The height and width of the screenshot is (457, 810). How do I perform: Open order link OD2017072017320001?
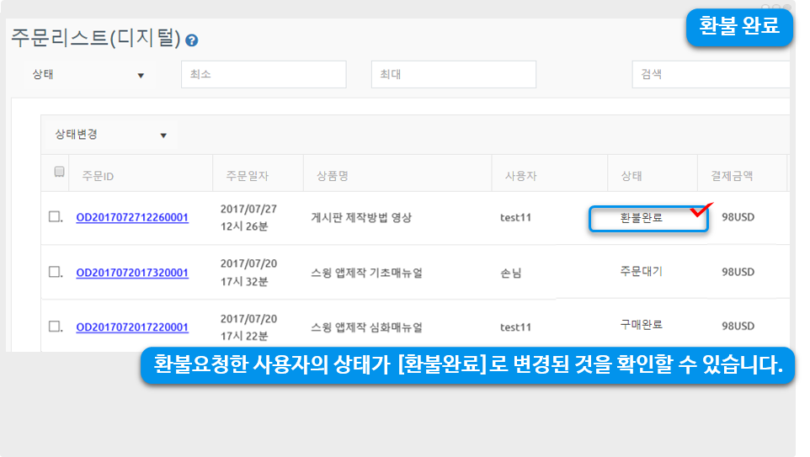[132, 273]
